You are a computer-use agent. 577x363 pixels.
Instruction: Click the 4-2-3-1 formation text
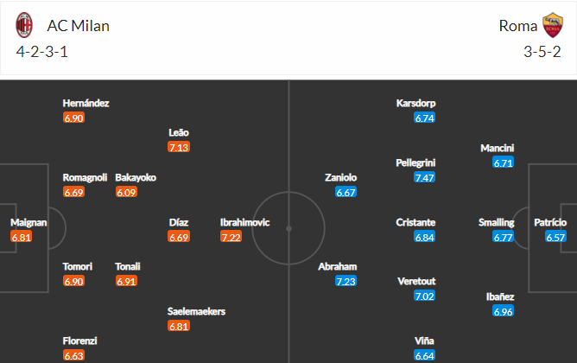coord(42,52)
